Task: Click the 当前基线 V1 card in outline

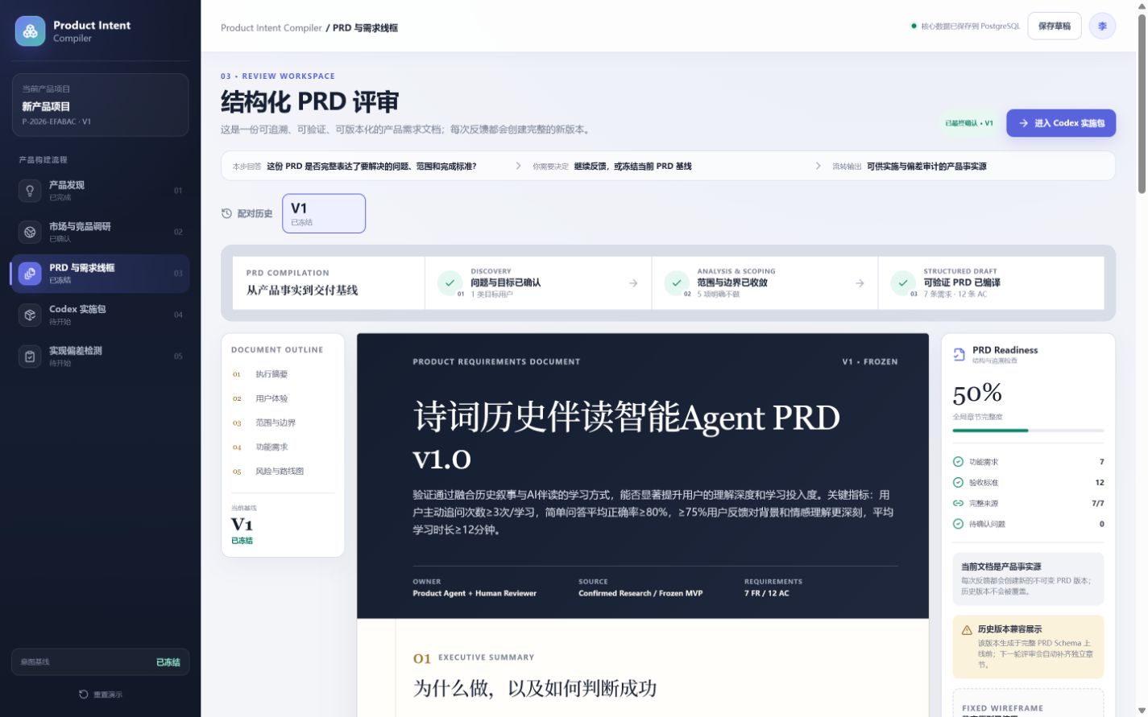Action: [x=283, y=524]
